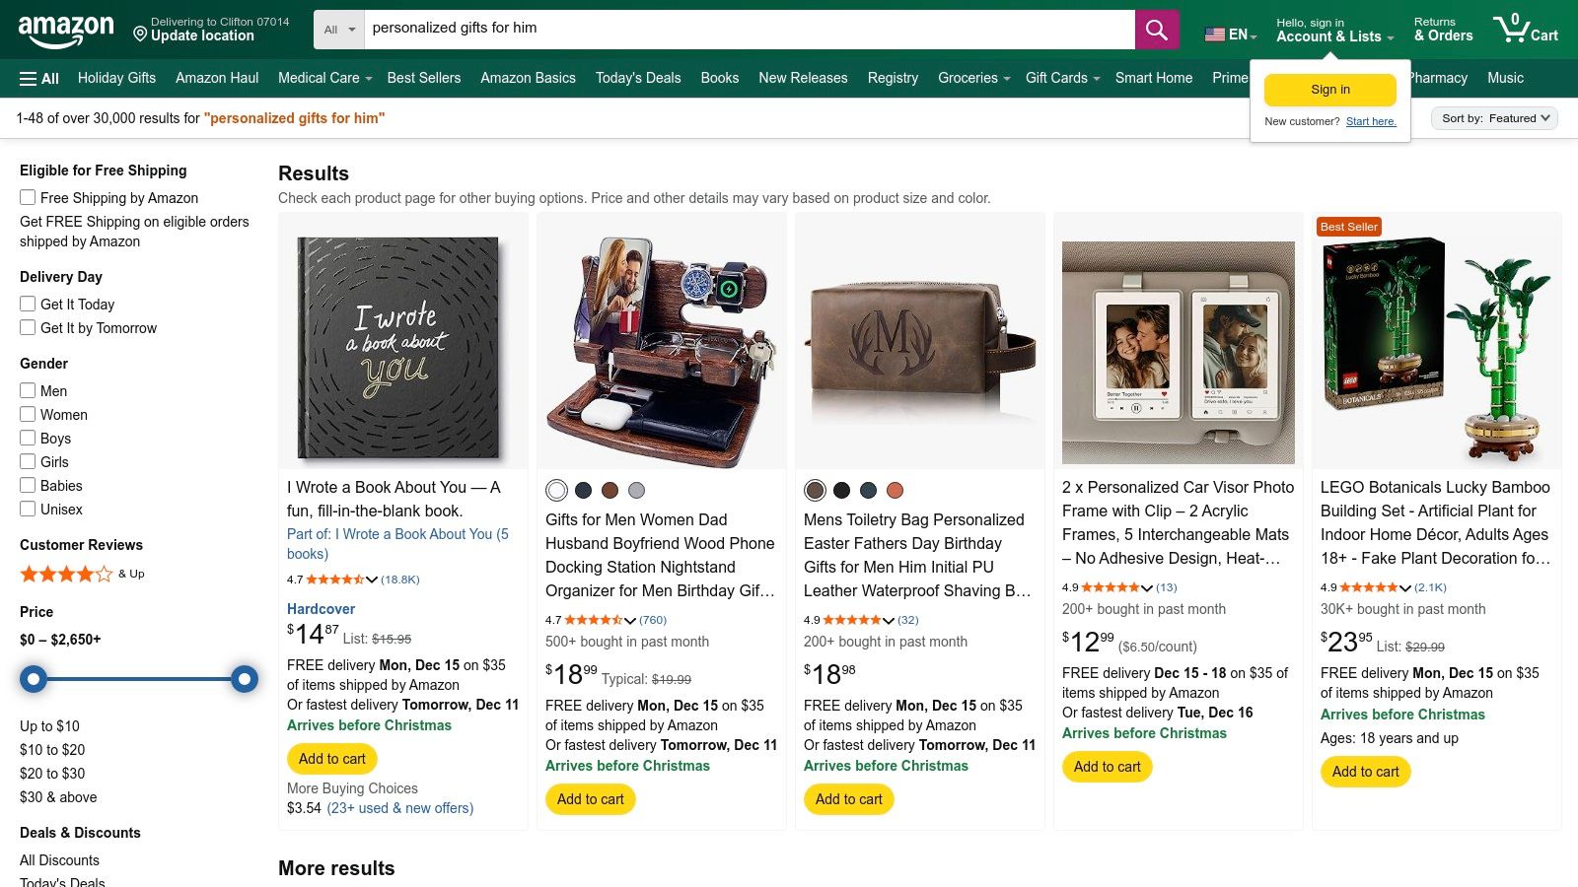Open the 23+ used & new offers link
This screenshot has width=1578, height=887.
tap(400, 808)
